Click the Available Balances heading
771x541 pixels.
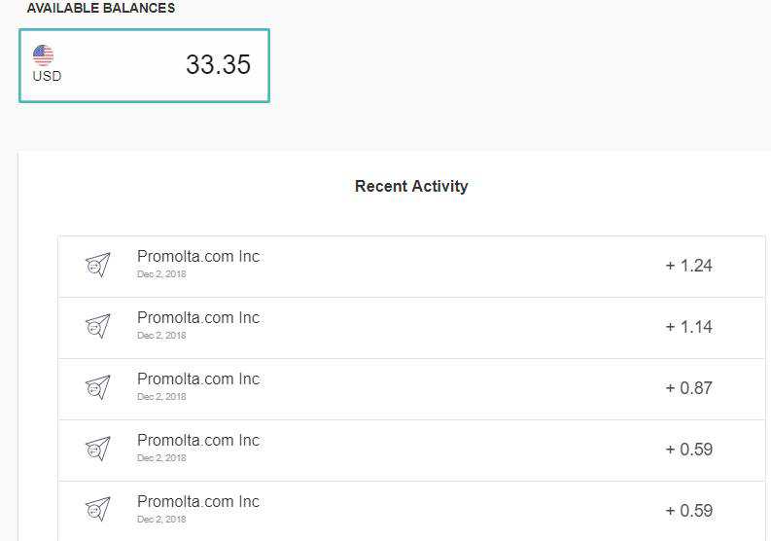click(101, 8)
